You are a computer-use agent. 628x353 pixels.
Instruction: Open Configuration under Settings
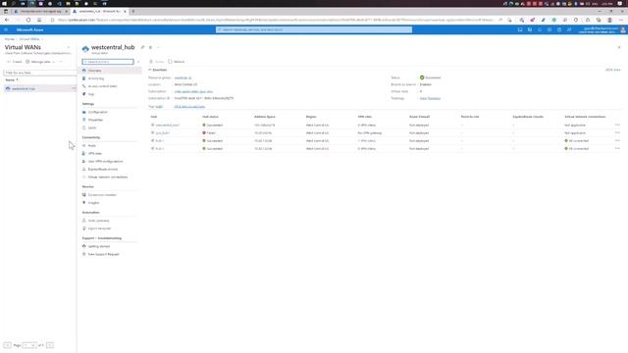(98, 112)
